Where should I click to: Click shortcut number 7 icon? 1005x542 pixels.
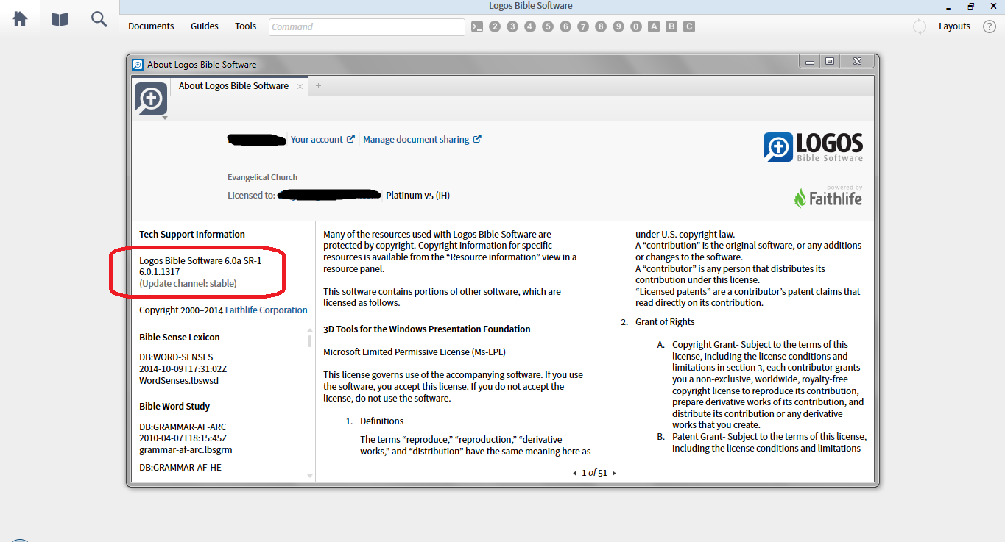(x=583, y=26)
